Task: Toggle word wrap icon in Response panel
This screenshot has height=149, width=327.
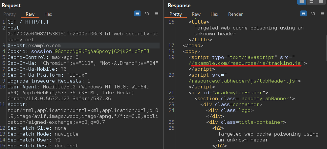Action: coord(304,14)
